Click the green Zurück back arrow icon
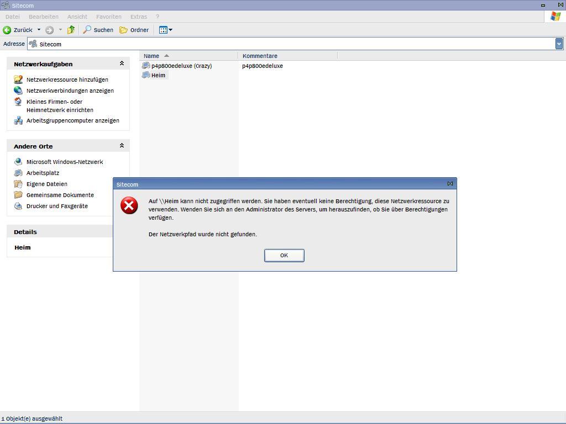 pos(7,30)
